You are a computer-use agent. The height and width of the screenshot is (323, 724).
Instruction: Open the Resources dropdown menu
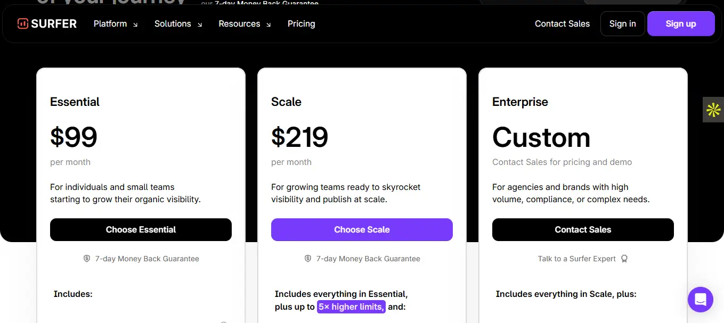click(245, 24)
